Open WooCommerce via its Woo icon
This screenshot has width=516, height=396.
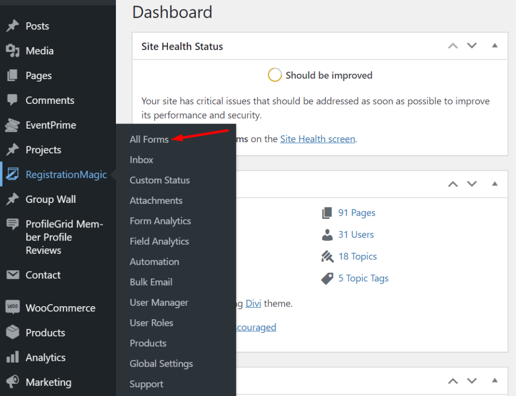[x=13, y=307]
